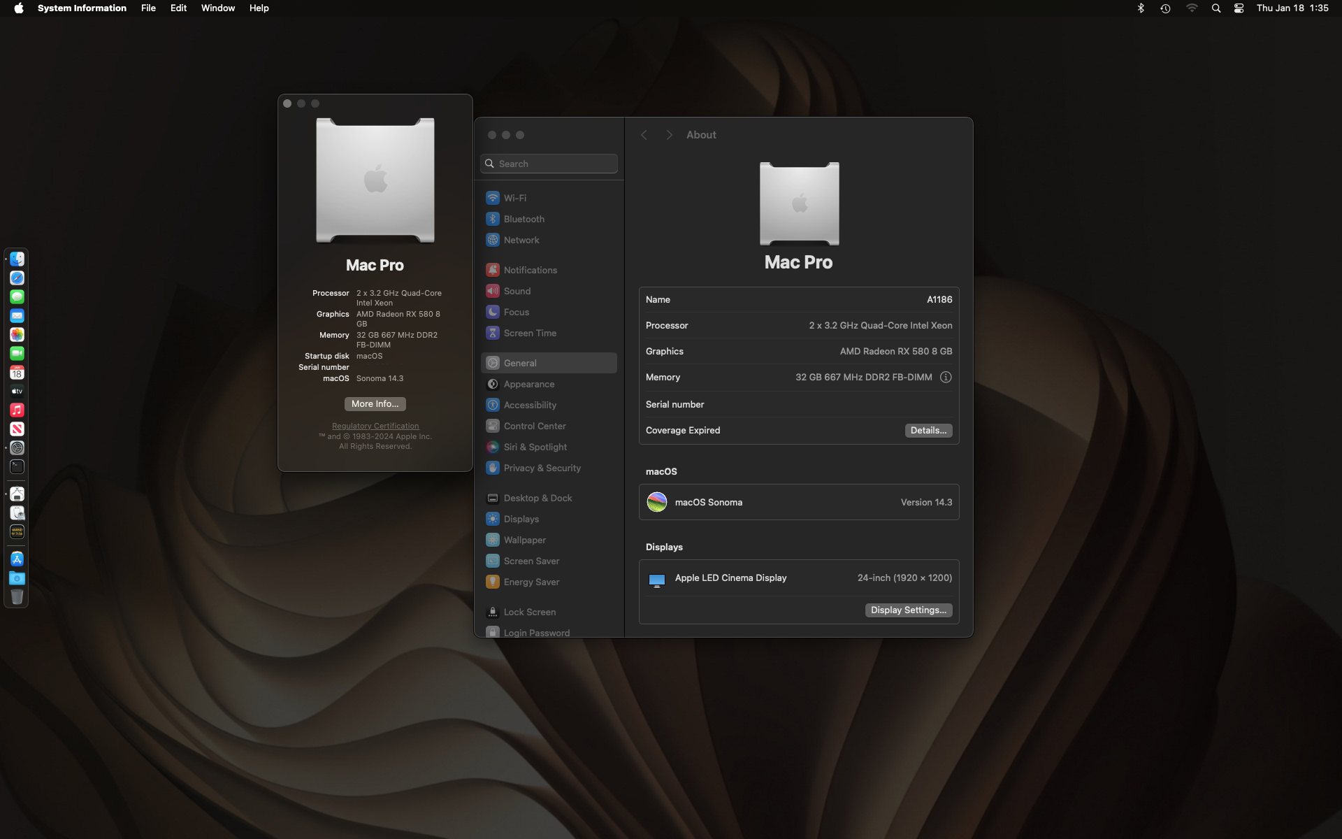Open the Window menu

[x=217, y=8]
